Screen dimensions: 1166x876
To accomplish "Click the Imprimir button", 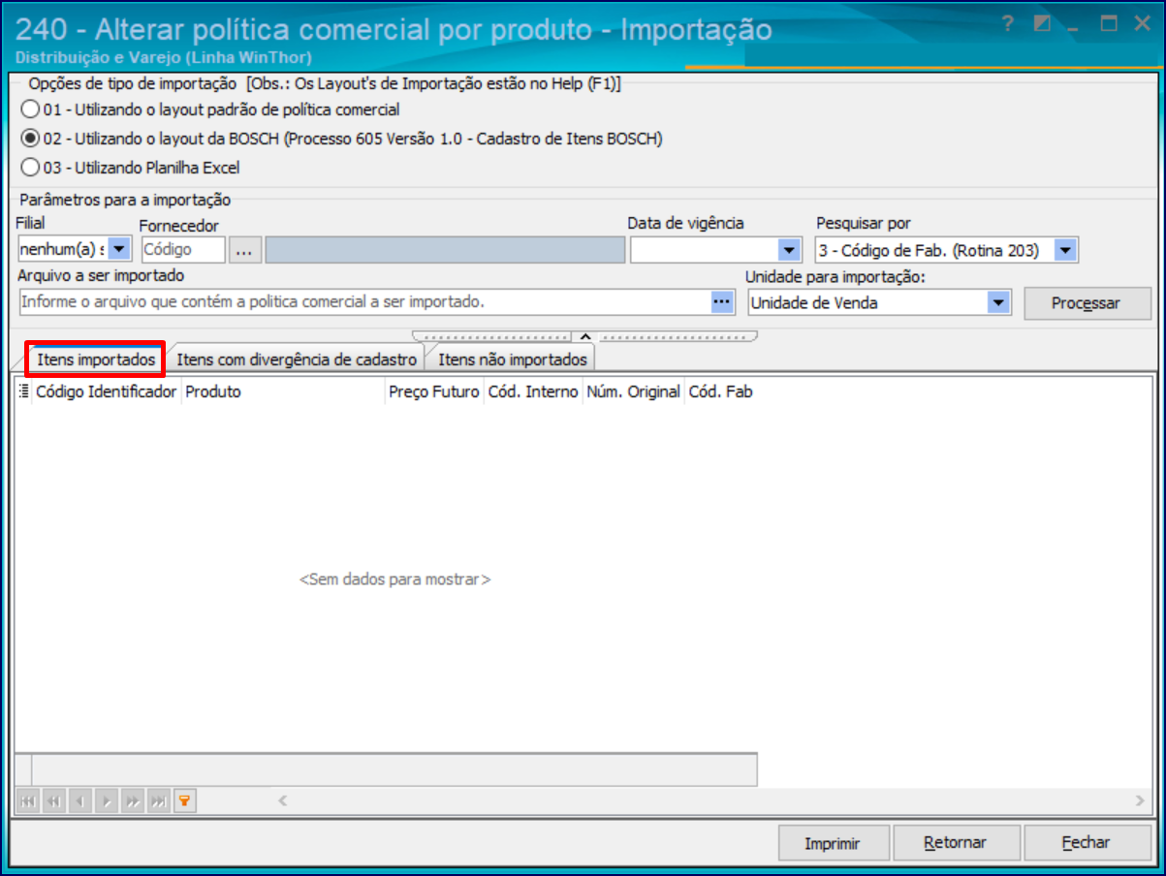I will [x=833, y=843].
